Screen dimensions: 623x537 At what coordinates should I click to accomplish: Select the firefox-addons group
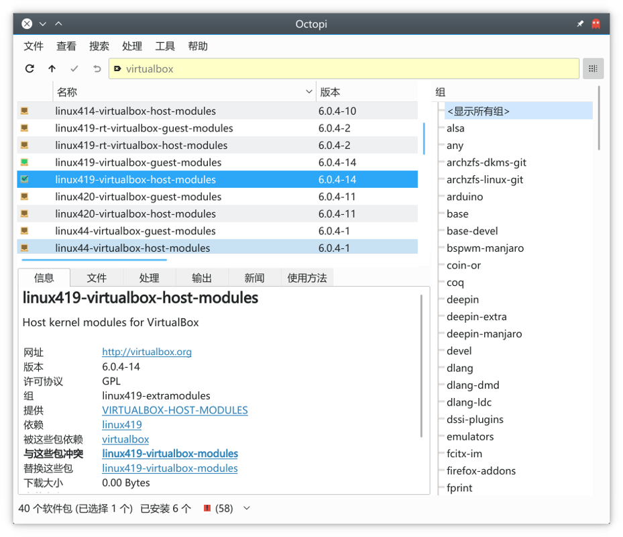coord(481,471)
